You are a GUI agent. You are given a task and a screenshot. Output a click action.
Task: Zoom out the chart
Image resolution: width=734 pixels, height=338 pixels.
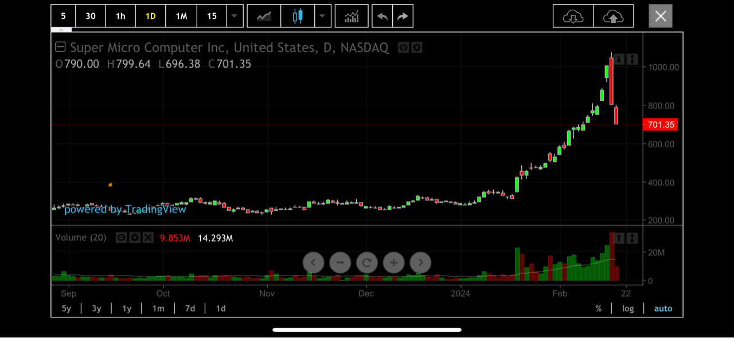(x=340, y=262)
